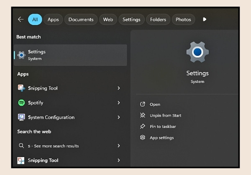Go back with the left arrow icon

21,20
